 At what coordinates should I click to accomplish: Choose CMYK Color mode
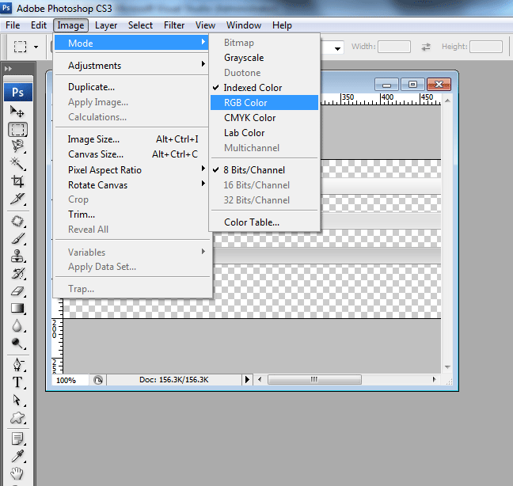tap(264, 118)
